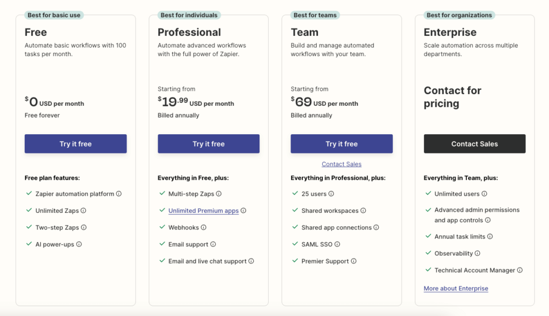Open info for Email and live chat support
This screenshot has width=549, height=316.
click(x=251, y=261)
